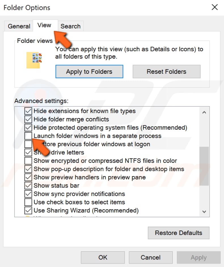
Task: Switch to the General tab
Action: tap(19, 26)
